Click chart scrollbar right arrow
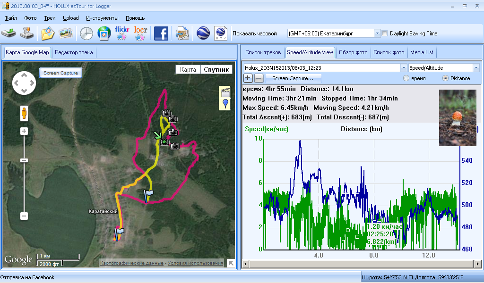484x283 pixels. (477, 264)
